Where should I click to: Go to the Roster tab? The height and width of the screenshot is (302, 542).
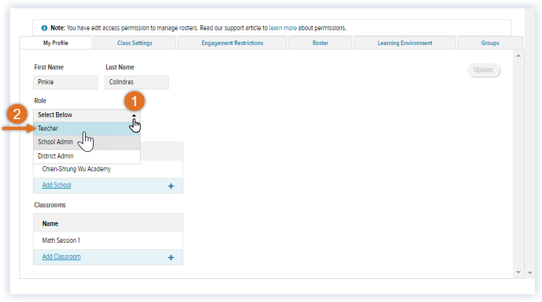[x=321, y=42]
